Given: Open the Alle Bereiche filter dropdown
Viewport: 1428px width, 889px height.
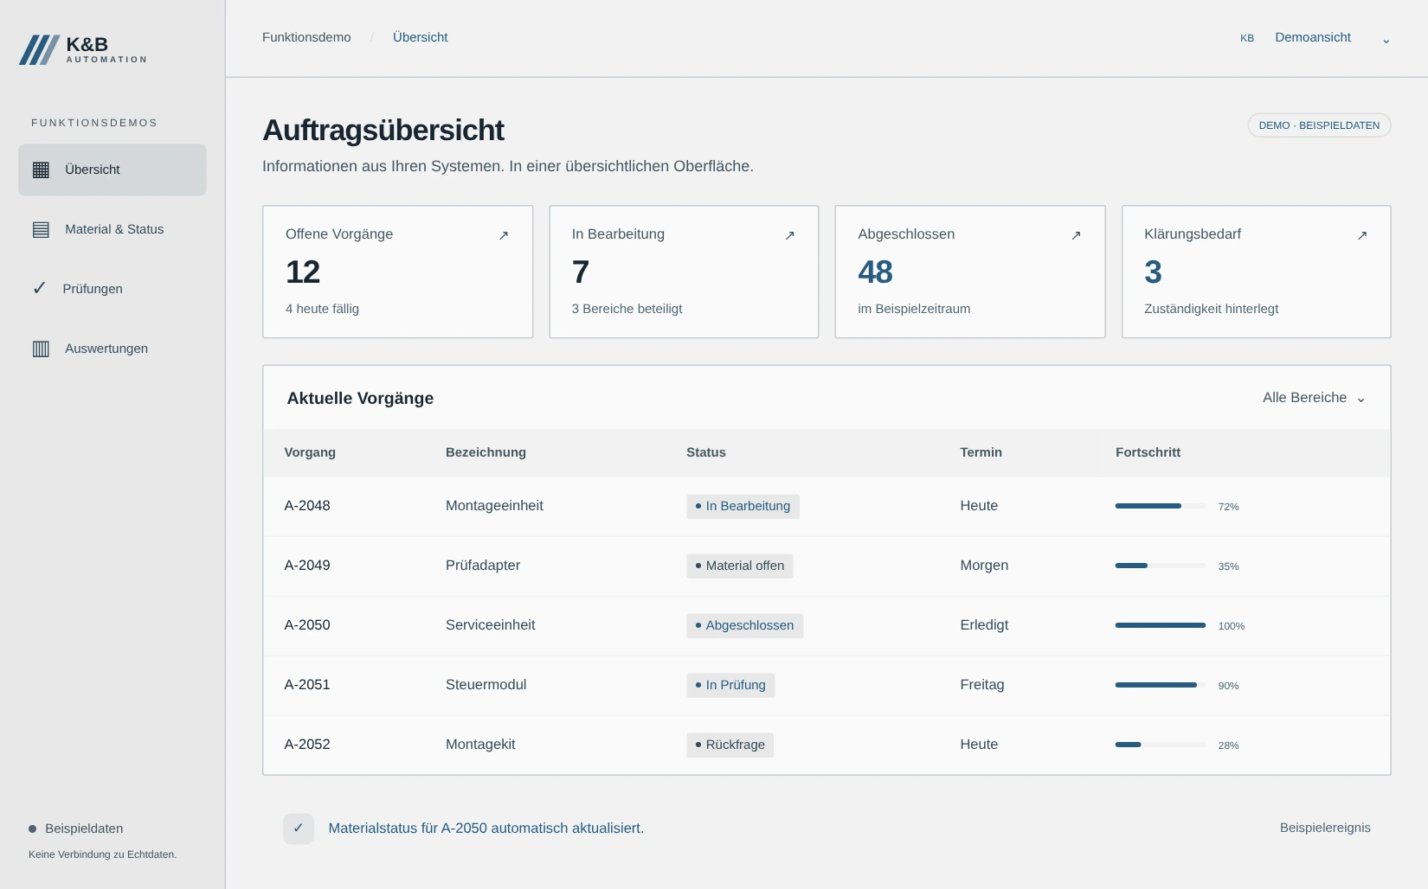Looking at the screenshot, I should click(1314, 398).
